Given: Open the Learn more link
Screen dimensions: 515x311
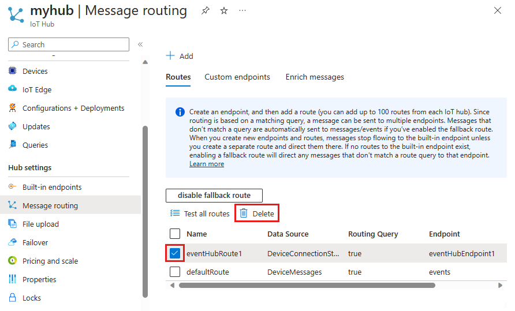Looking at the screenshot, I should (x=207, y=164).
